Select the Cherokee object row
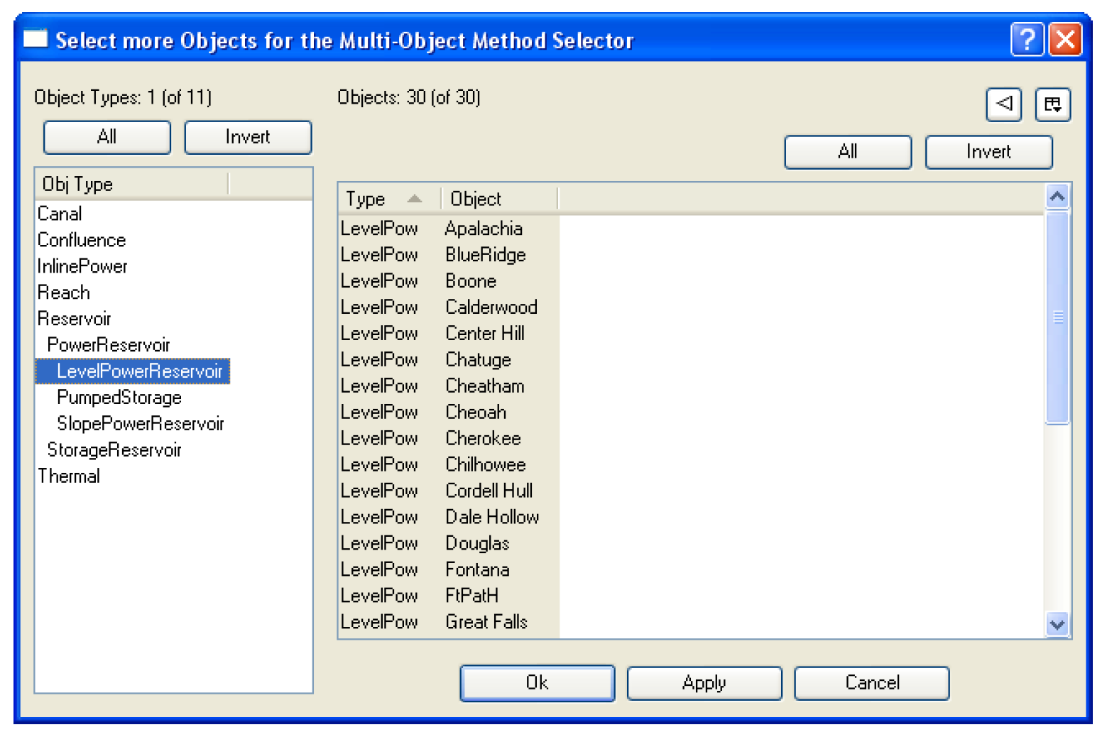The height and width of the screenshot is (737, 1107). (x=483, y=439)
